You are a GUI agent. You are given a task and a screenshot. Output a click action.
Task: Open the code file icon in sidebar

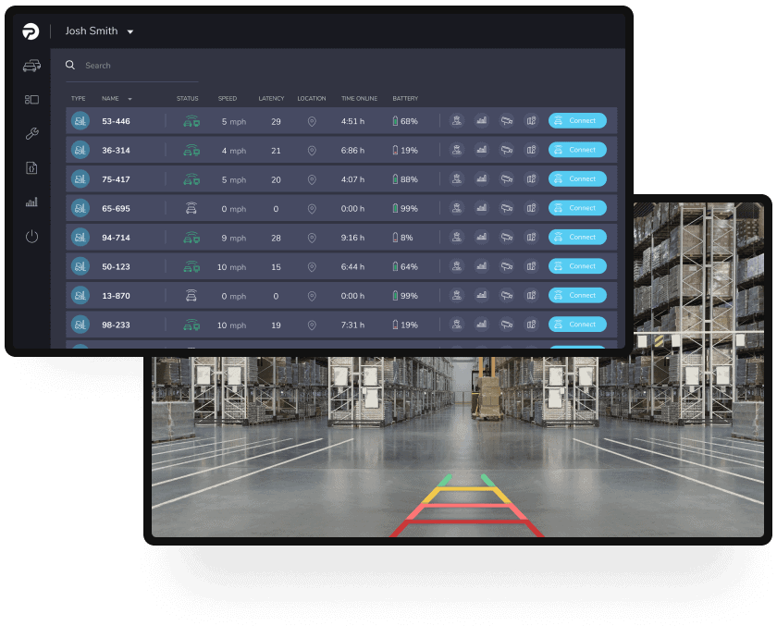(31, 168)
